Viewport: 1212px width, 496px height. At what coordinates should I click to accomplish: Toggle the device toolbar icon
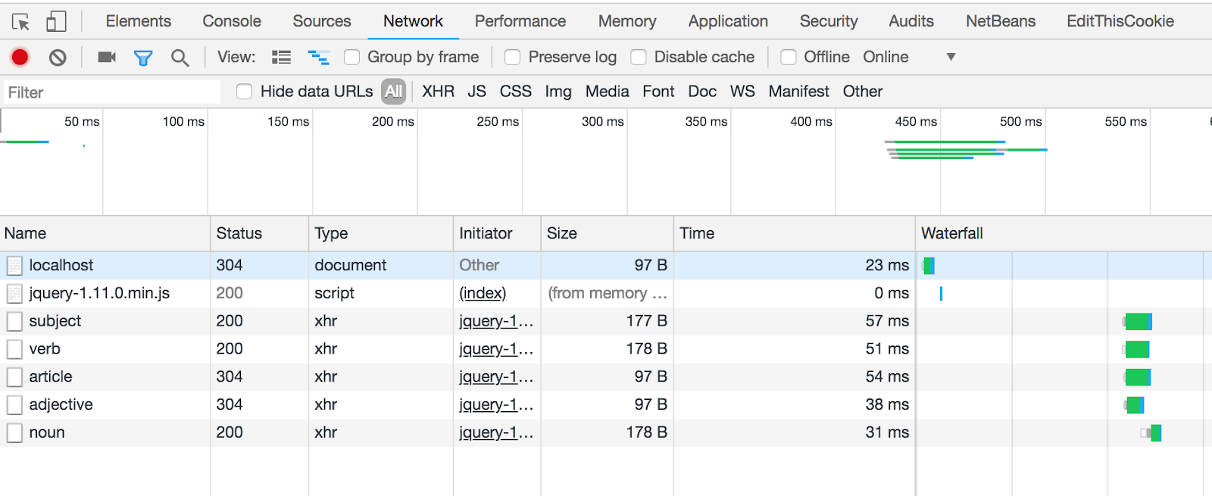click(56, 22)
